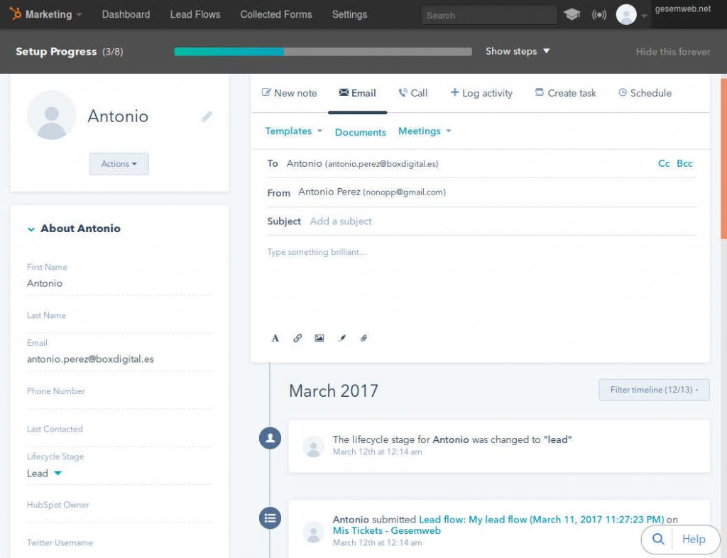Screen dimensions: 727x558
Task: Follow the Mis Tickets - Gesemweb link
Action: pyautogui.click(x=386, y=530)
